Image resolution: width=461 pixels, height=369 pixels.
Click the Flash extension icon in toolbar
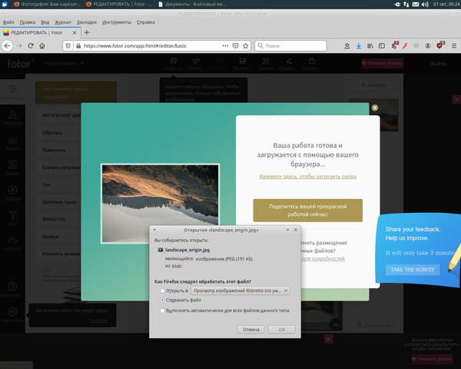(405, 45)
